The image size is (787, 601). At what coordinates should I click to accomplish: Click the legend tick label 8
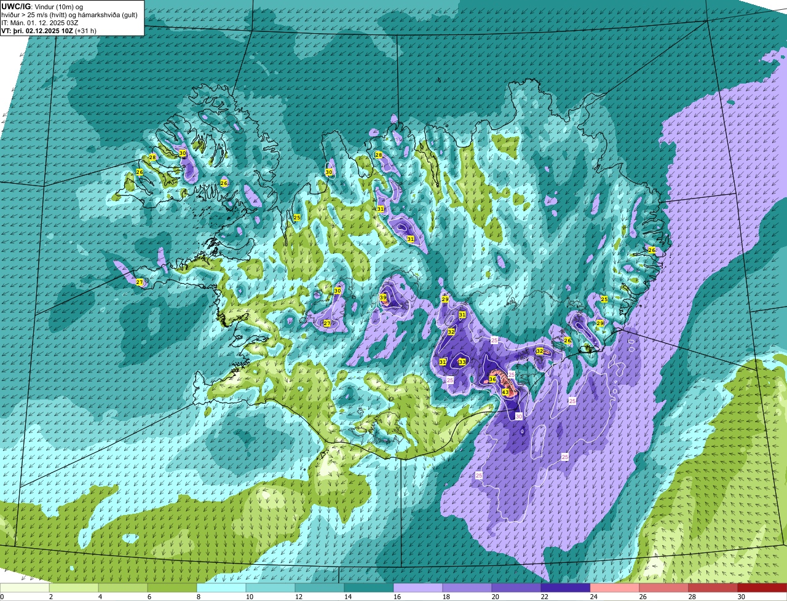coord(199,597)
